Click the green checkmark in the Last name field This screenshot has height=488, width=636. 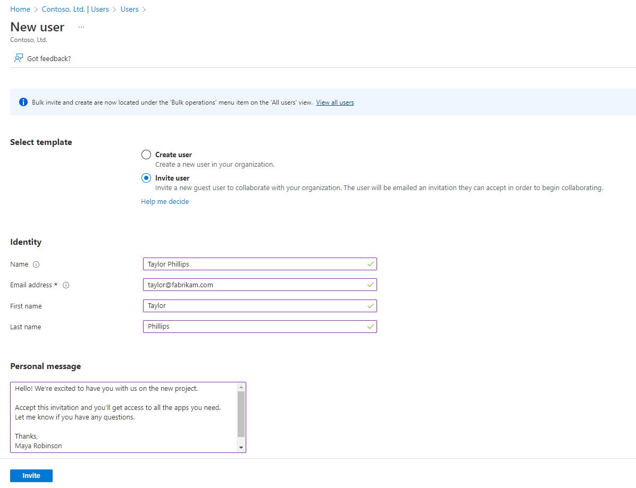point(370,327)
